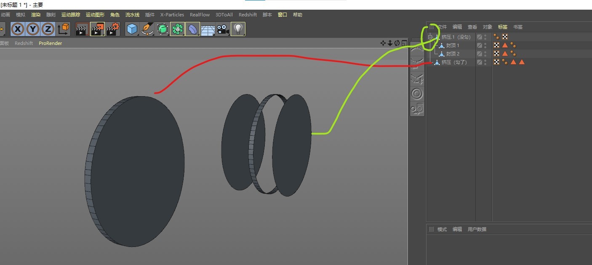Toggle visibility dots for 封顶 1
This screenshot has width=592, height=265.
point(485,45)
